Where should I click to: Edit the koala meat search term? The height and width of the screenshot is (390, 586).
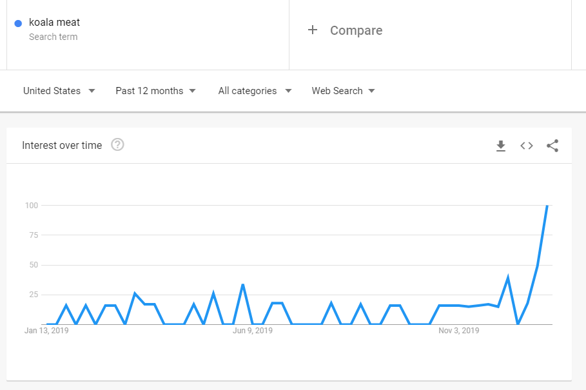[x=54, y=23]
